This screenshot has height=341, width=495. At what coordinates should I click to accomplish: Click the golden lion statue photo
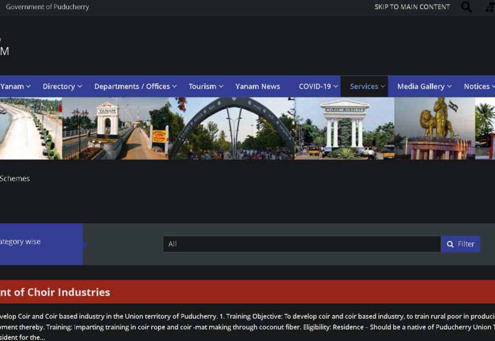pos(435,128)
